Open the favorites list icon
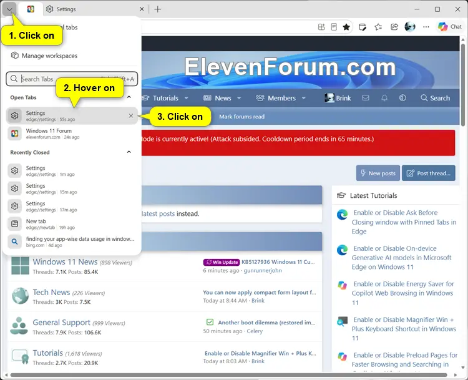The image size is (468, 380). pos(378,27)
